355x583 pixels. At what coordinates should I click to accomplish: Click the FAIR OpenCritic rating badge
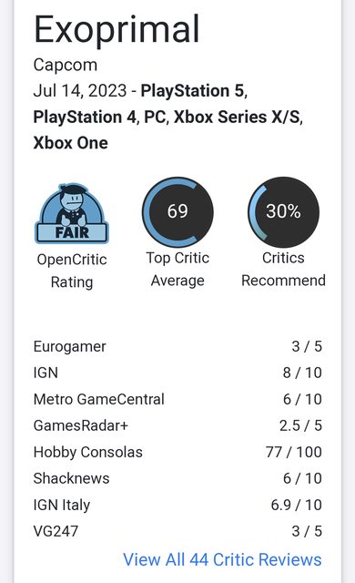coord(72,213)
